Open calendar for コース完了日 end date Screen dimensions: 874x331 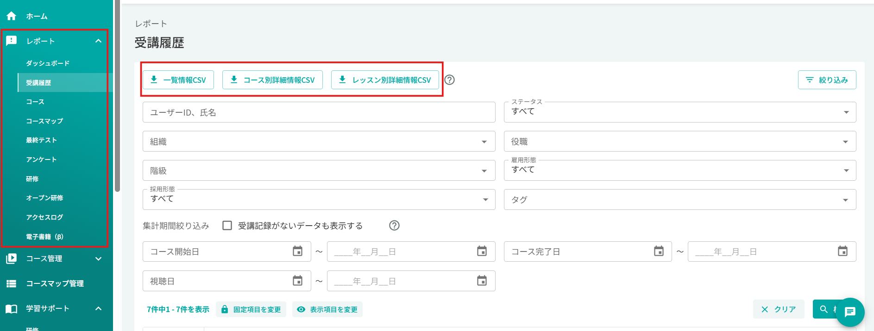(843, 251)
